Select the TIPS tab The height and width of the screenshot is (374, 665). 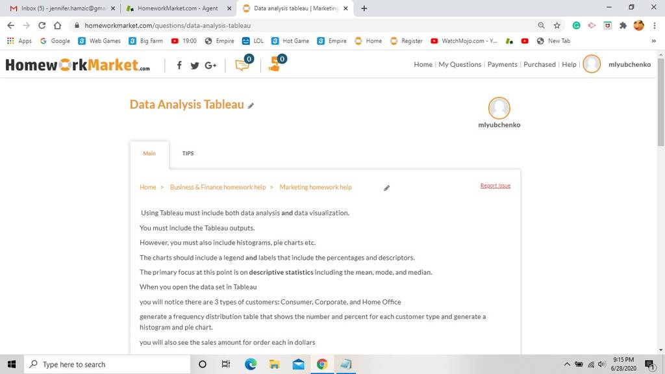pyautogui.click(x=188, y=153)
